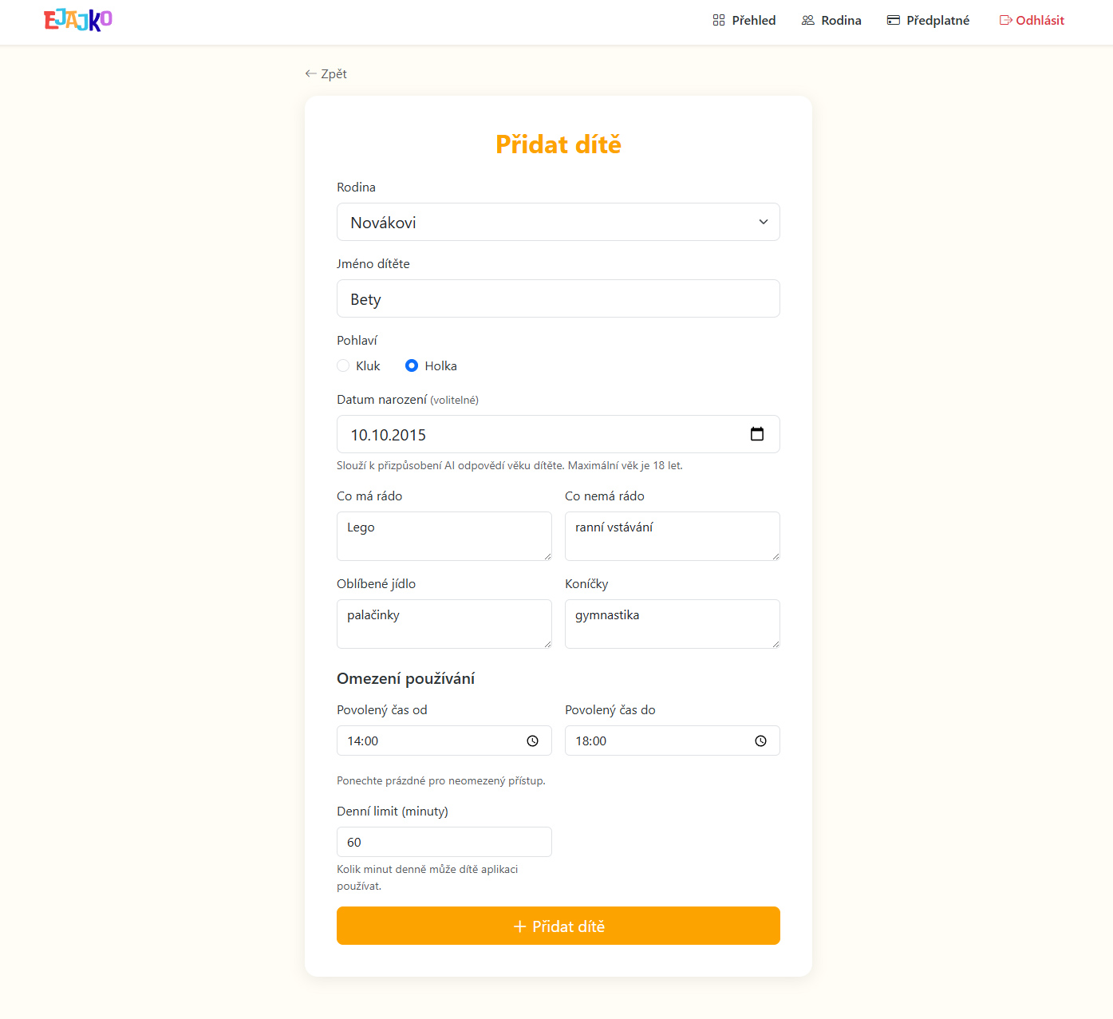Open the Přehled menu item
Viewport: 1113px width, 1019px height.
click(753, 20)
